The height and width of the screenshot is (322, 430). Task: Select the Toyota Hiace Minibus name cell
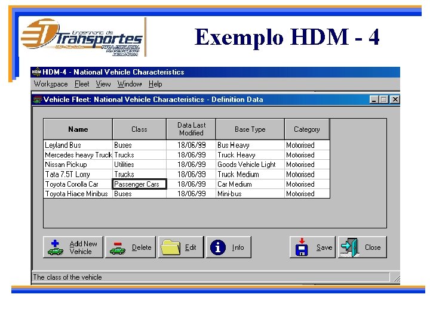pyautogui.click(x=78, y=194)
